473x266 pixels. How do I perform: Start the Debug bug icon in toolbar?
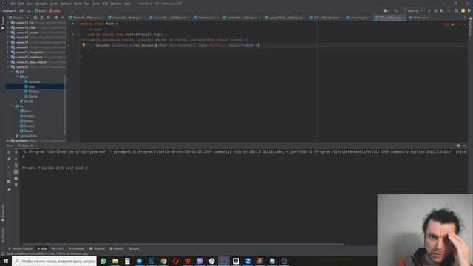(435, 10)
